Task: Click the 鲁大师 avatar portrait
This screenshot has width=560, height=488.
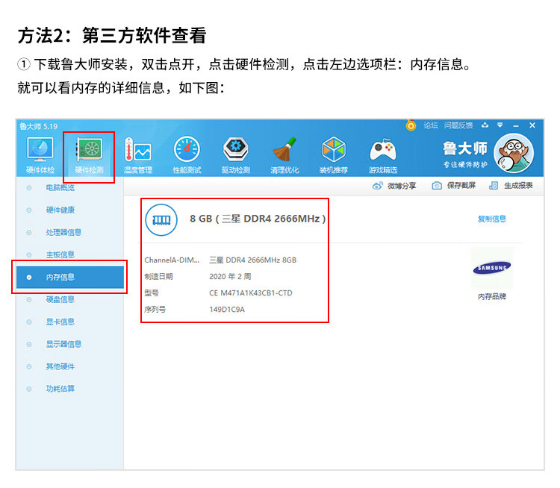Action: coord(514,154)
